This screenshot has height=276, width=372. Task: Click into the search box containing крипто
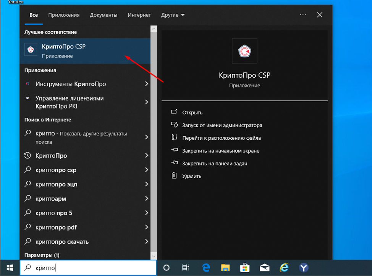(88, 268)
